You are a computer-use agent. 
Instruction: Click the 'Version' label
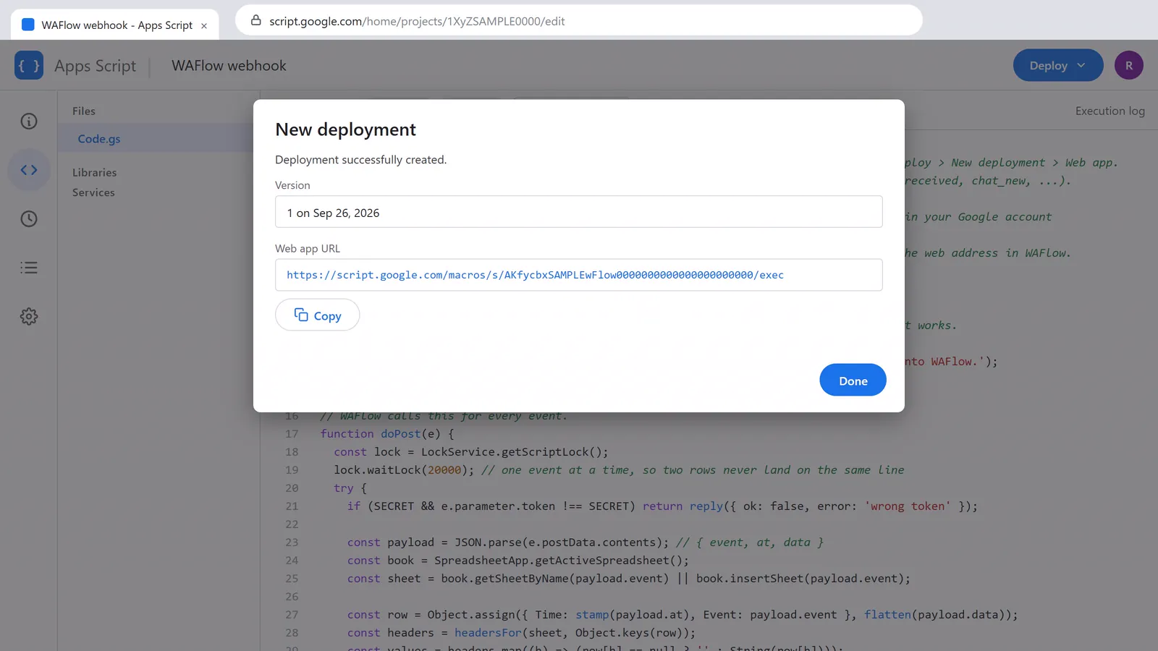(x=292, y=185)
